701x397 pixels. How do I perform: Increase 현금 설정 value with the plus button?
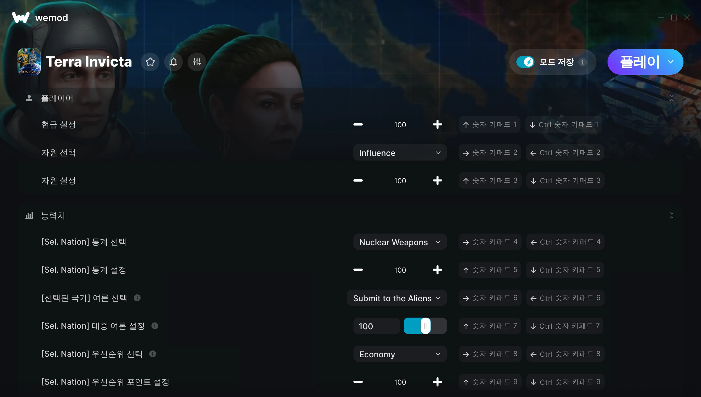tap(437, 125)
